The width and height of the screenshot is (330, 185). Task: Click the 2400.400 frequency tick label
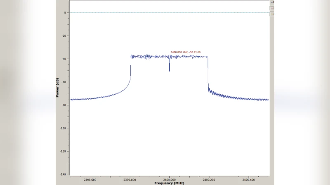(248, 179)
